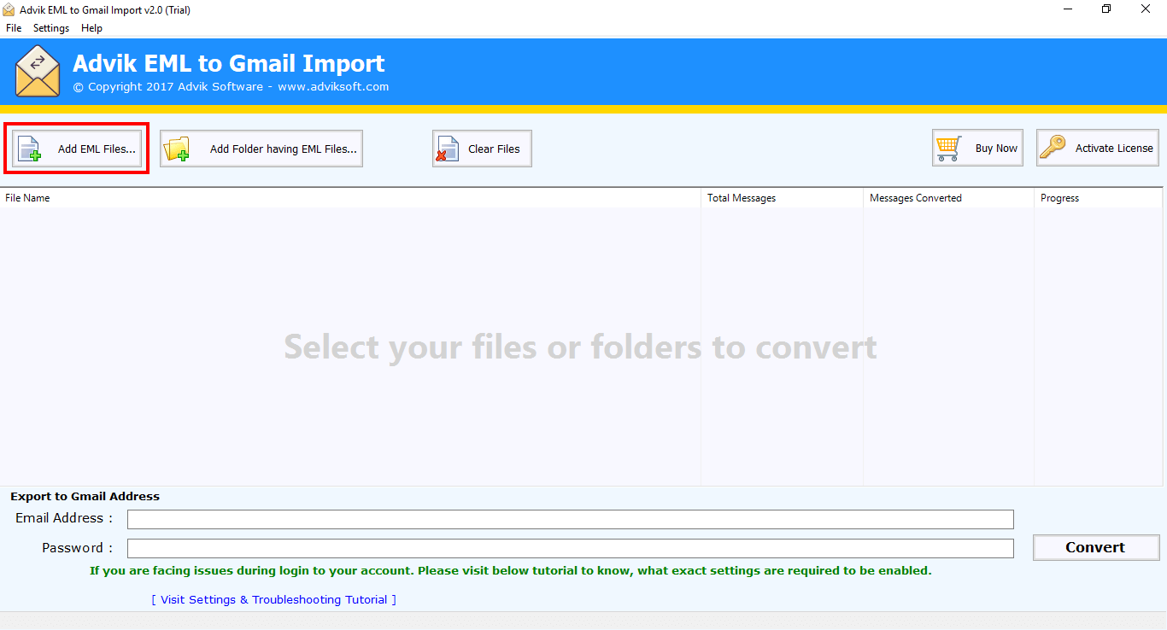Click the Add EML Files button
1167x630 pixels.
pos(77,149)
